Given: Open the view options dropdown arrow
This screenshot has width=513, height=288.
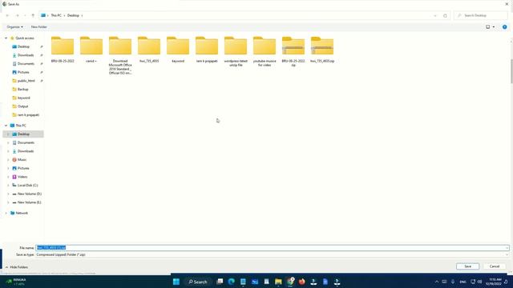Looking at the screenshot, I should (x=494, y=26).
